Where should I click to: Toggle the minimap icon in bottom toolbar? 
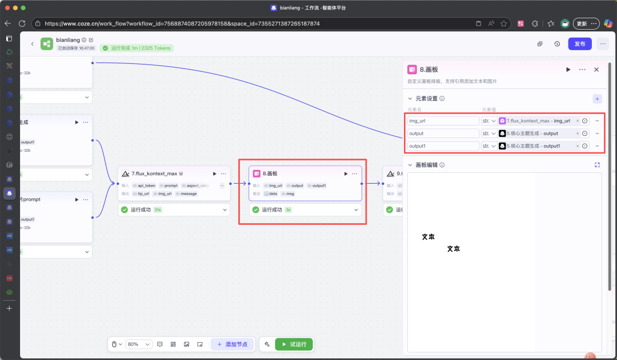pos(200,344)
